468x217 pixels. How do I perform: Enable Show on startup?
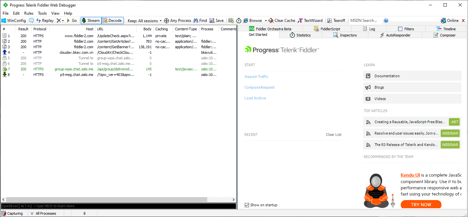(x=247, y=205)
